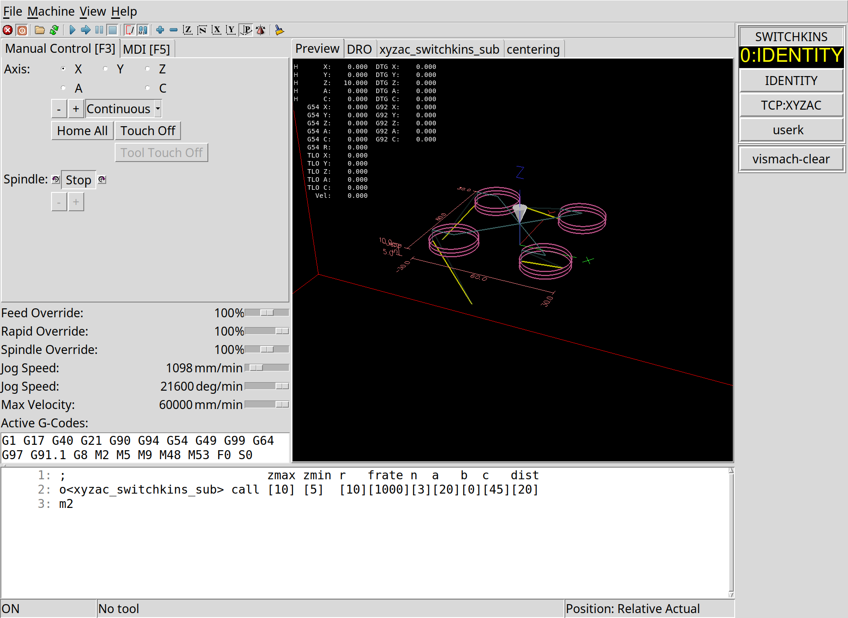
Task: Reload the current file
Action: click(x=54, y=30)
